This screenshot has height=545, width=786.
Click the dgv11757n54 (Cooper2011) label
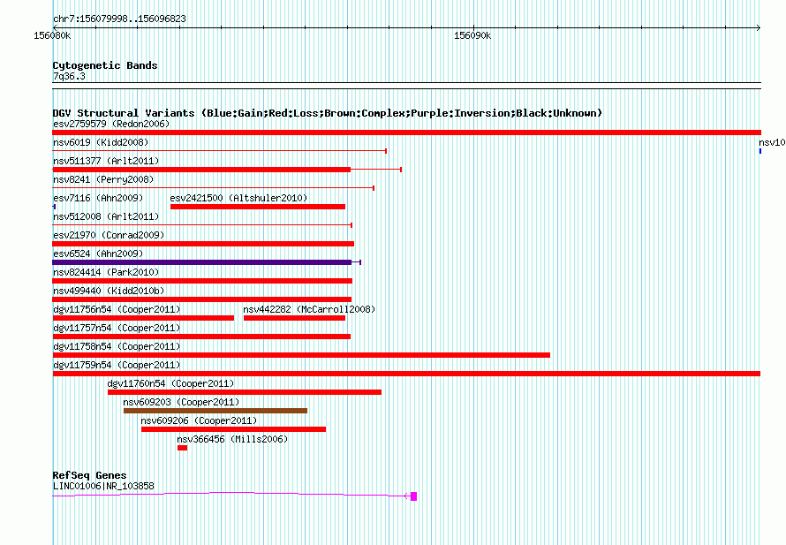click(117, 328)
